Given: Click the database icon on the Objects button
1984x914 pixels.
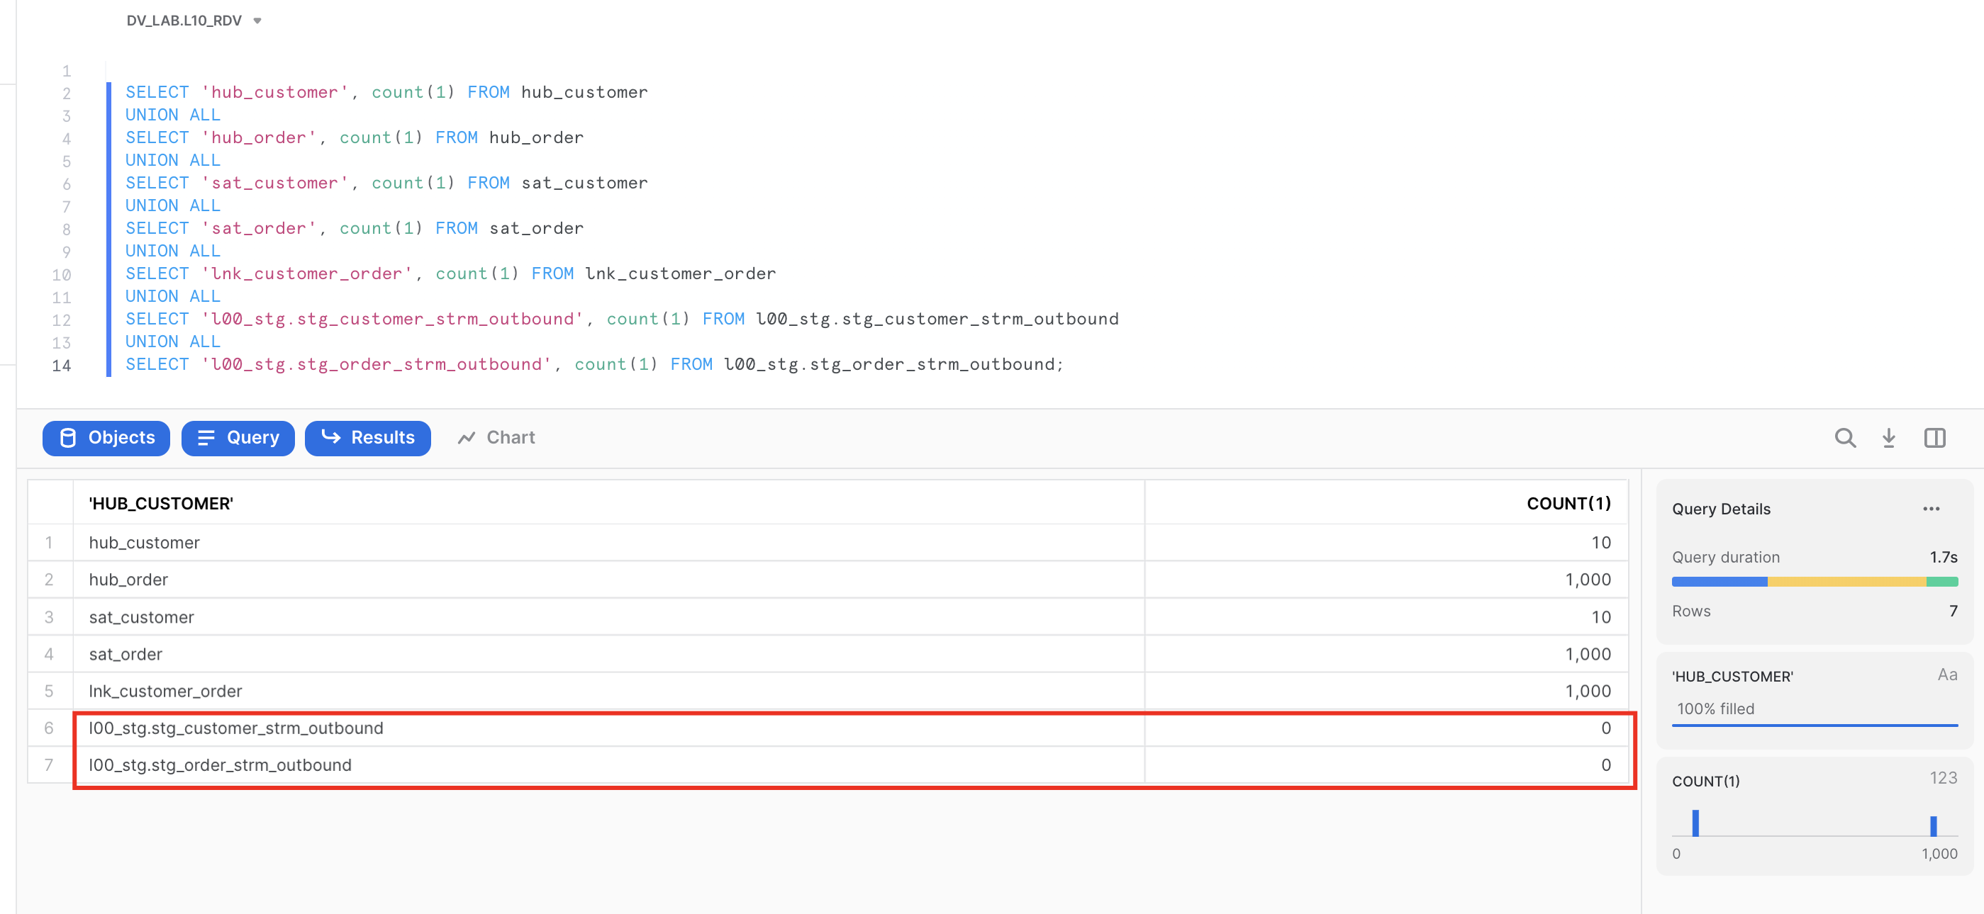Looking at the screenshot, I should 69,438.
